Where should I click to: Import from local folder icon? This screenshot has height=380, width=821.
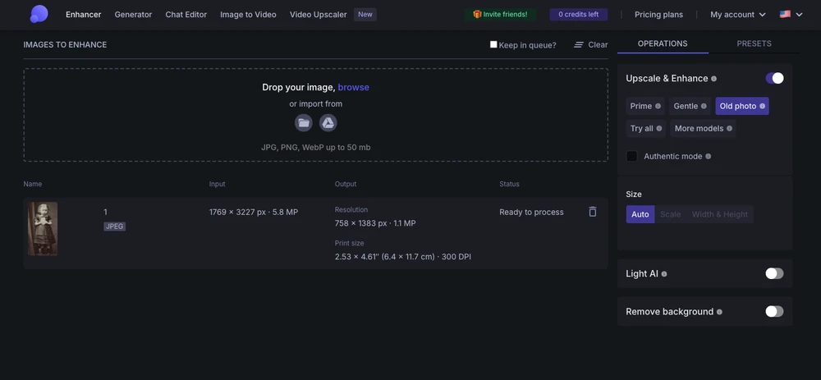pos(303,123)
